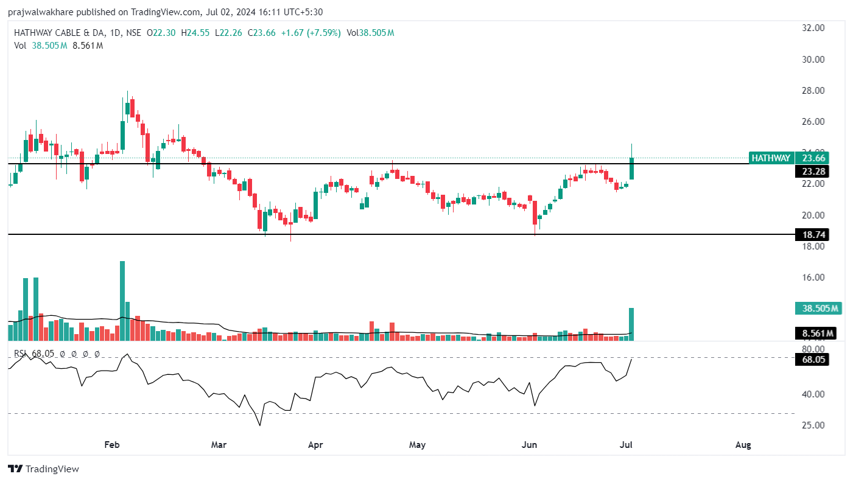This screenshot has height=482, width=853.
Task: Click the first ∅ symbol beside RSI value
Action: [x=62, y=354]
